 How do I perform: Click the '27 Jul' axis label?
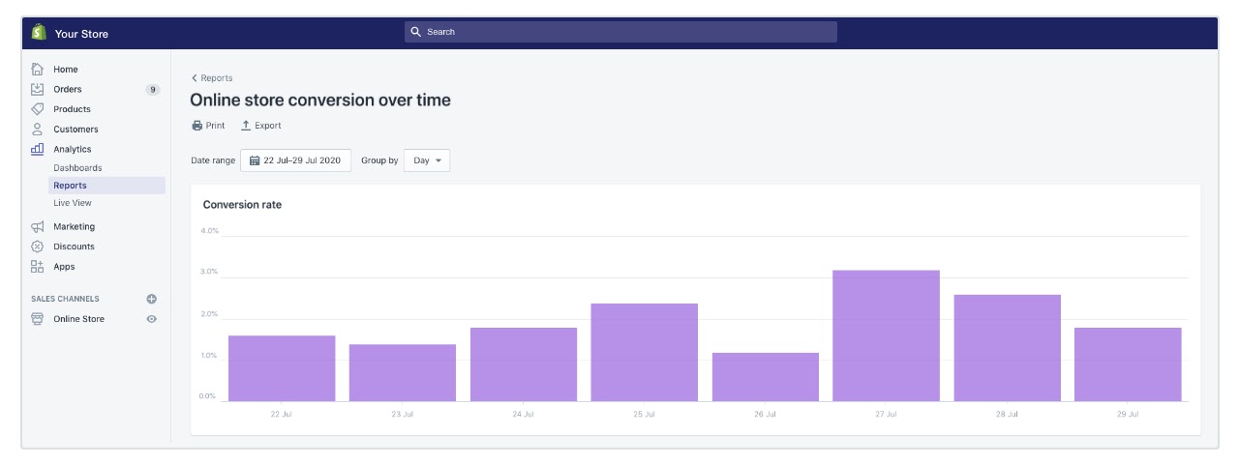click(x=887, y=414)
